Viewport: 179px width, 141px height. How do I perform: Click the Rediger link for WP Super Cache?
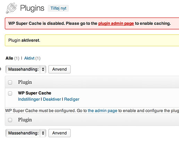click(x=72, y=99)
